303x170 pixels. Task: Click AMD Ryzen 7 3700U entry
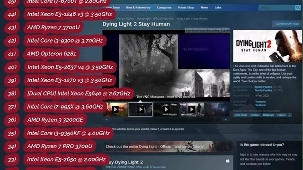(x=53, y=27)
